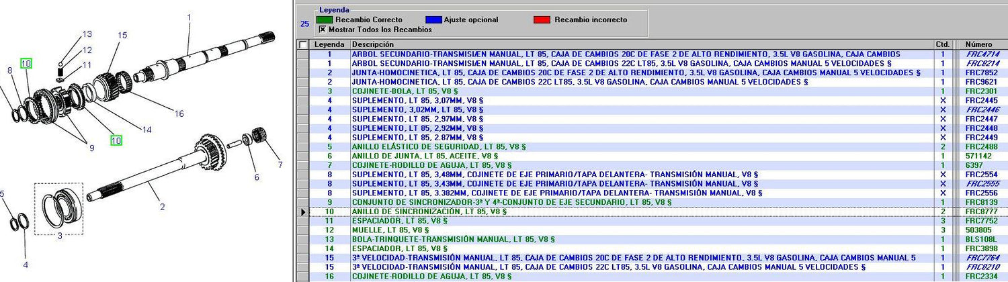Click the Leyenda column header
This screenshot has height=282, width=1008.
(329, 44)
